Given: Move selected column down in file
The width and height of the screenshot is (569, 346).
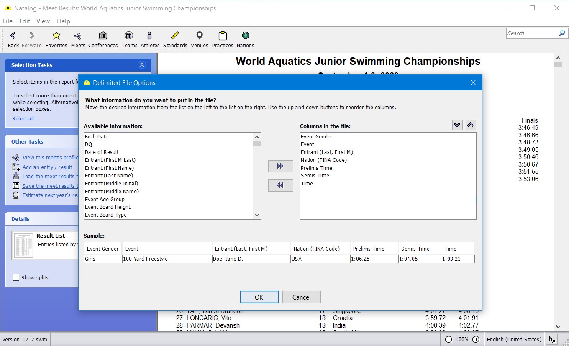Looking at the screenshot, I should pos(457,125).
